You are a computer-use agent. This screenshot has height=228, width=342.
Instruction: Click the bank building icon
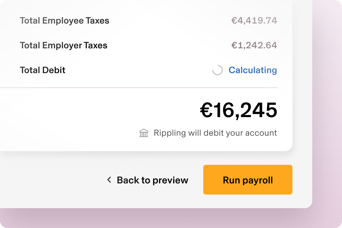pyautogui.click(x=144, y=133)
